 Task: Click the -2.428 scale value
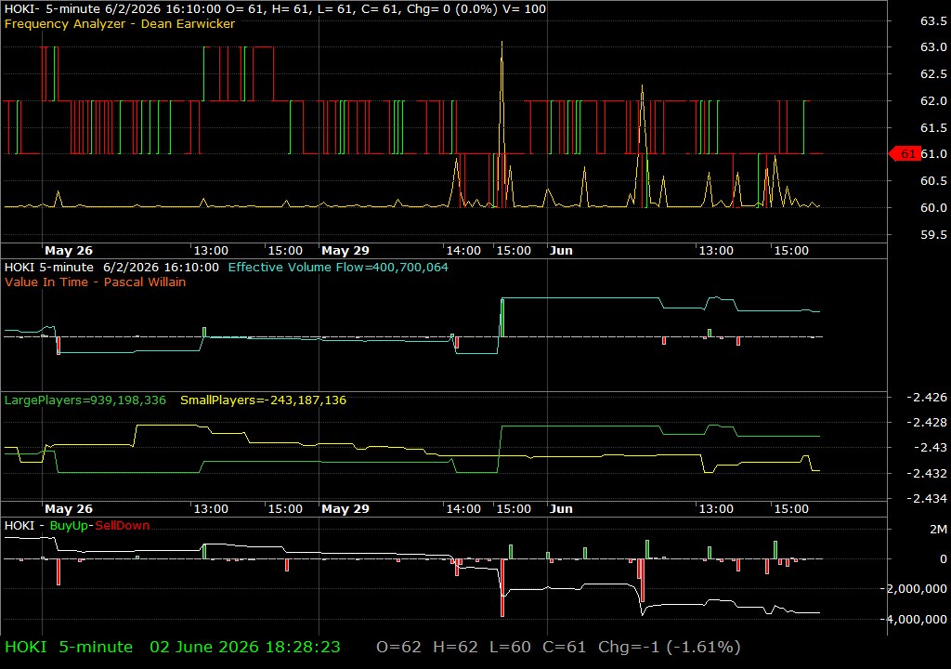point(926,422)
